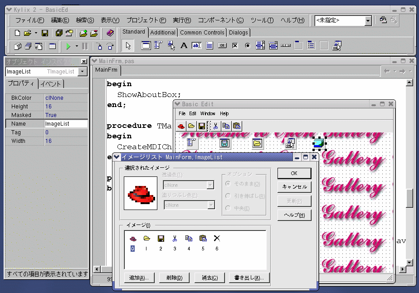The width and height of the screenshot is (419, 293).
Task: Switch to the イベント tab in Object Inspector
Action: coord(51,84)
